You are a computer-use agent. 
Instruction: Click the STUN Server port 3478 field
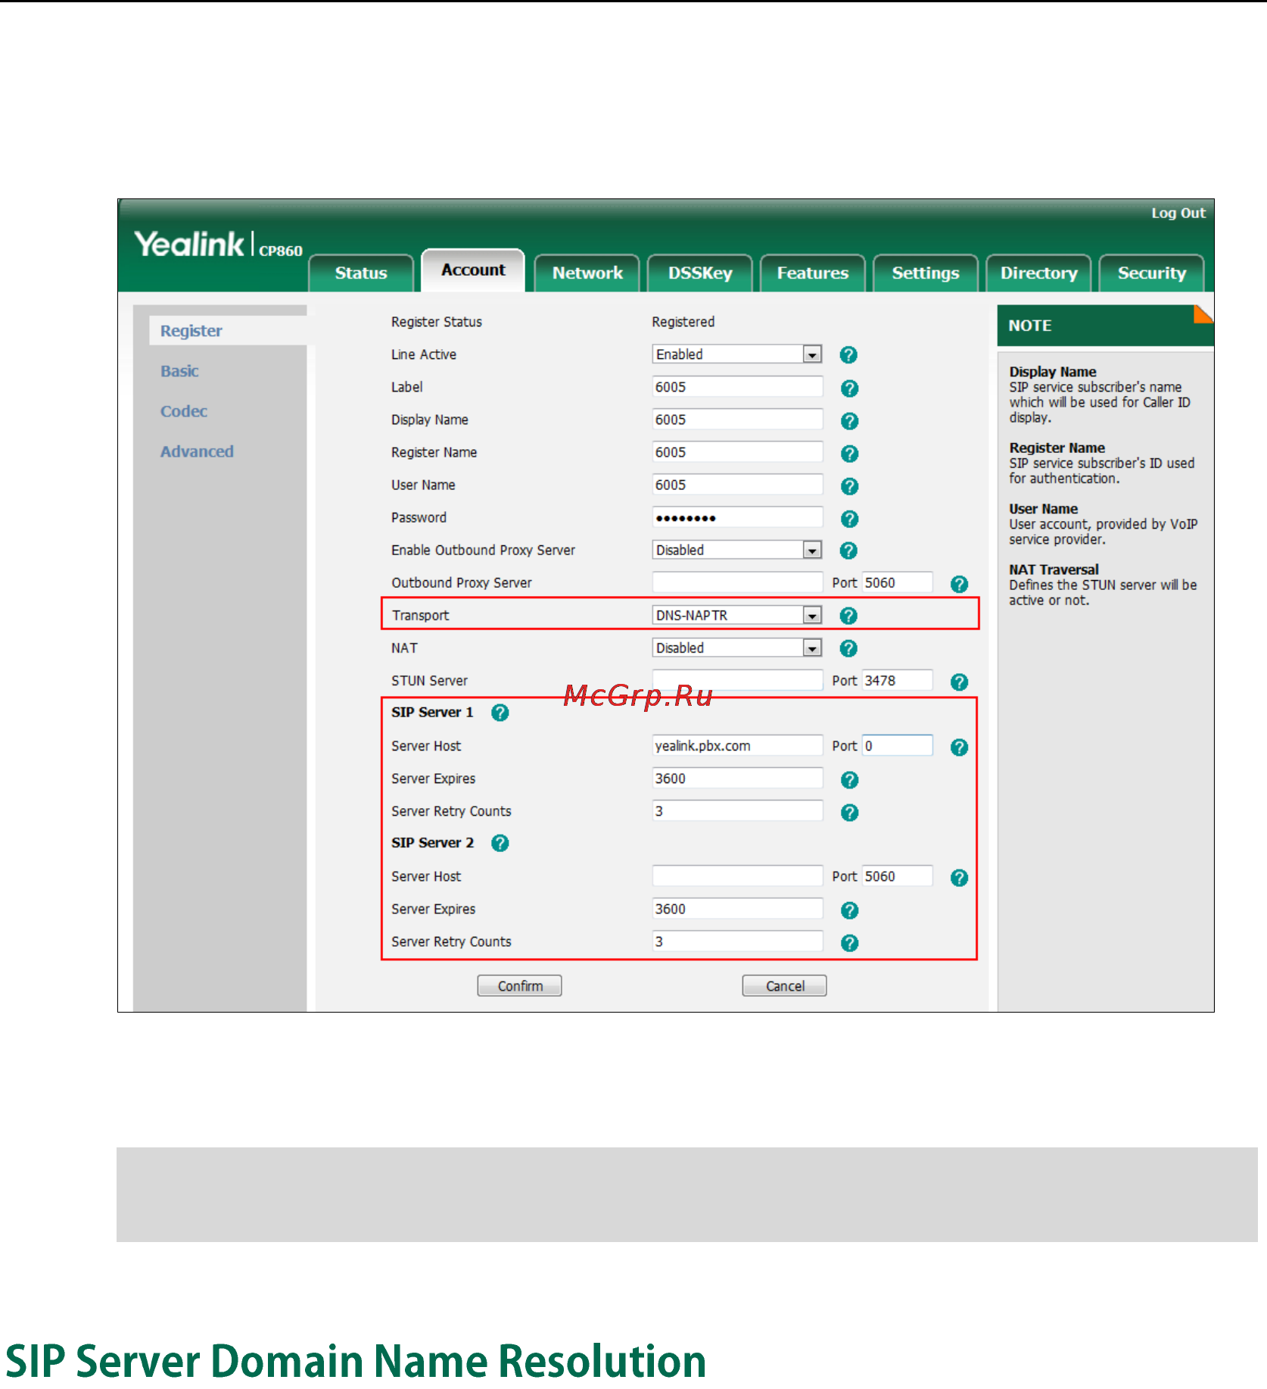click(x=898, y=680)
